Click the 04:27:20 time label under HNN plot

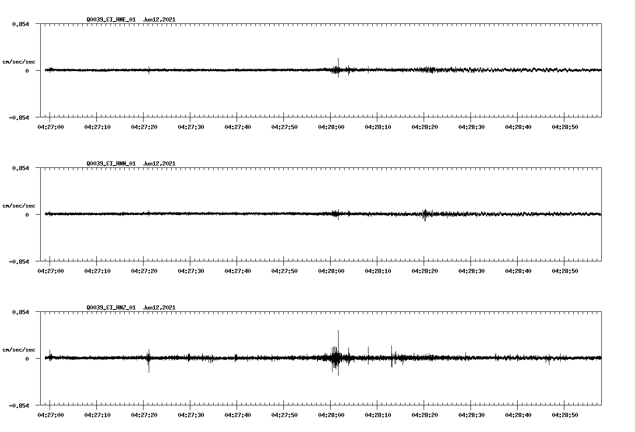[144, 271]
